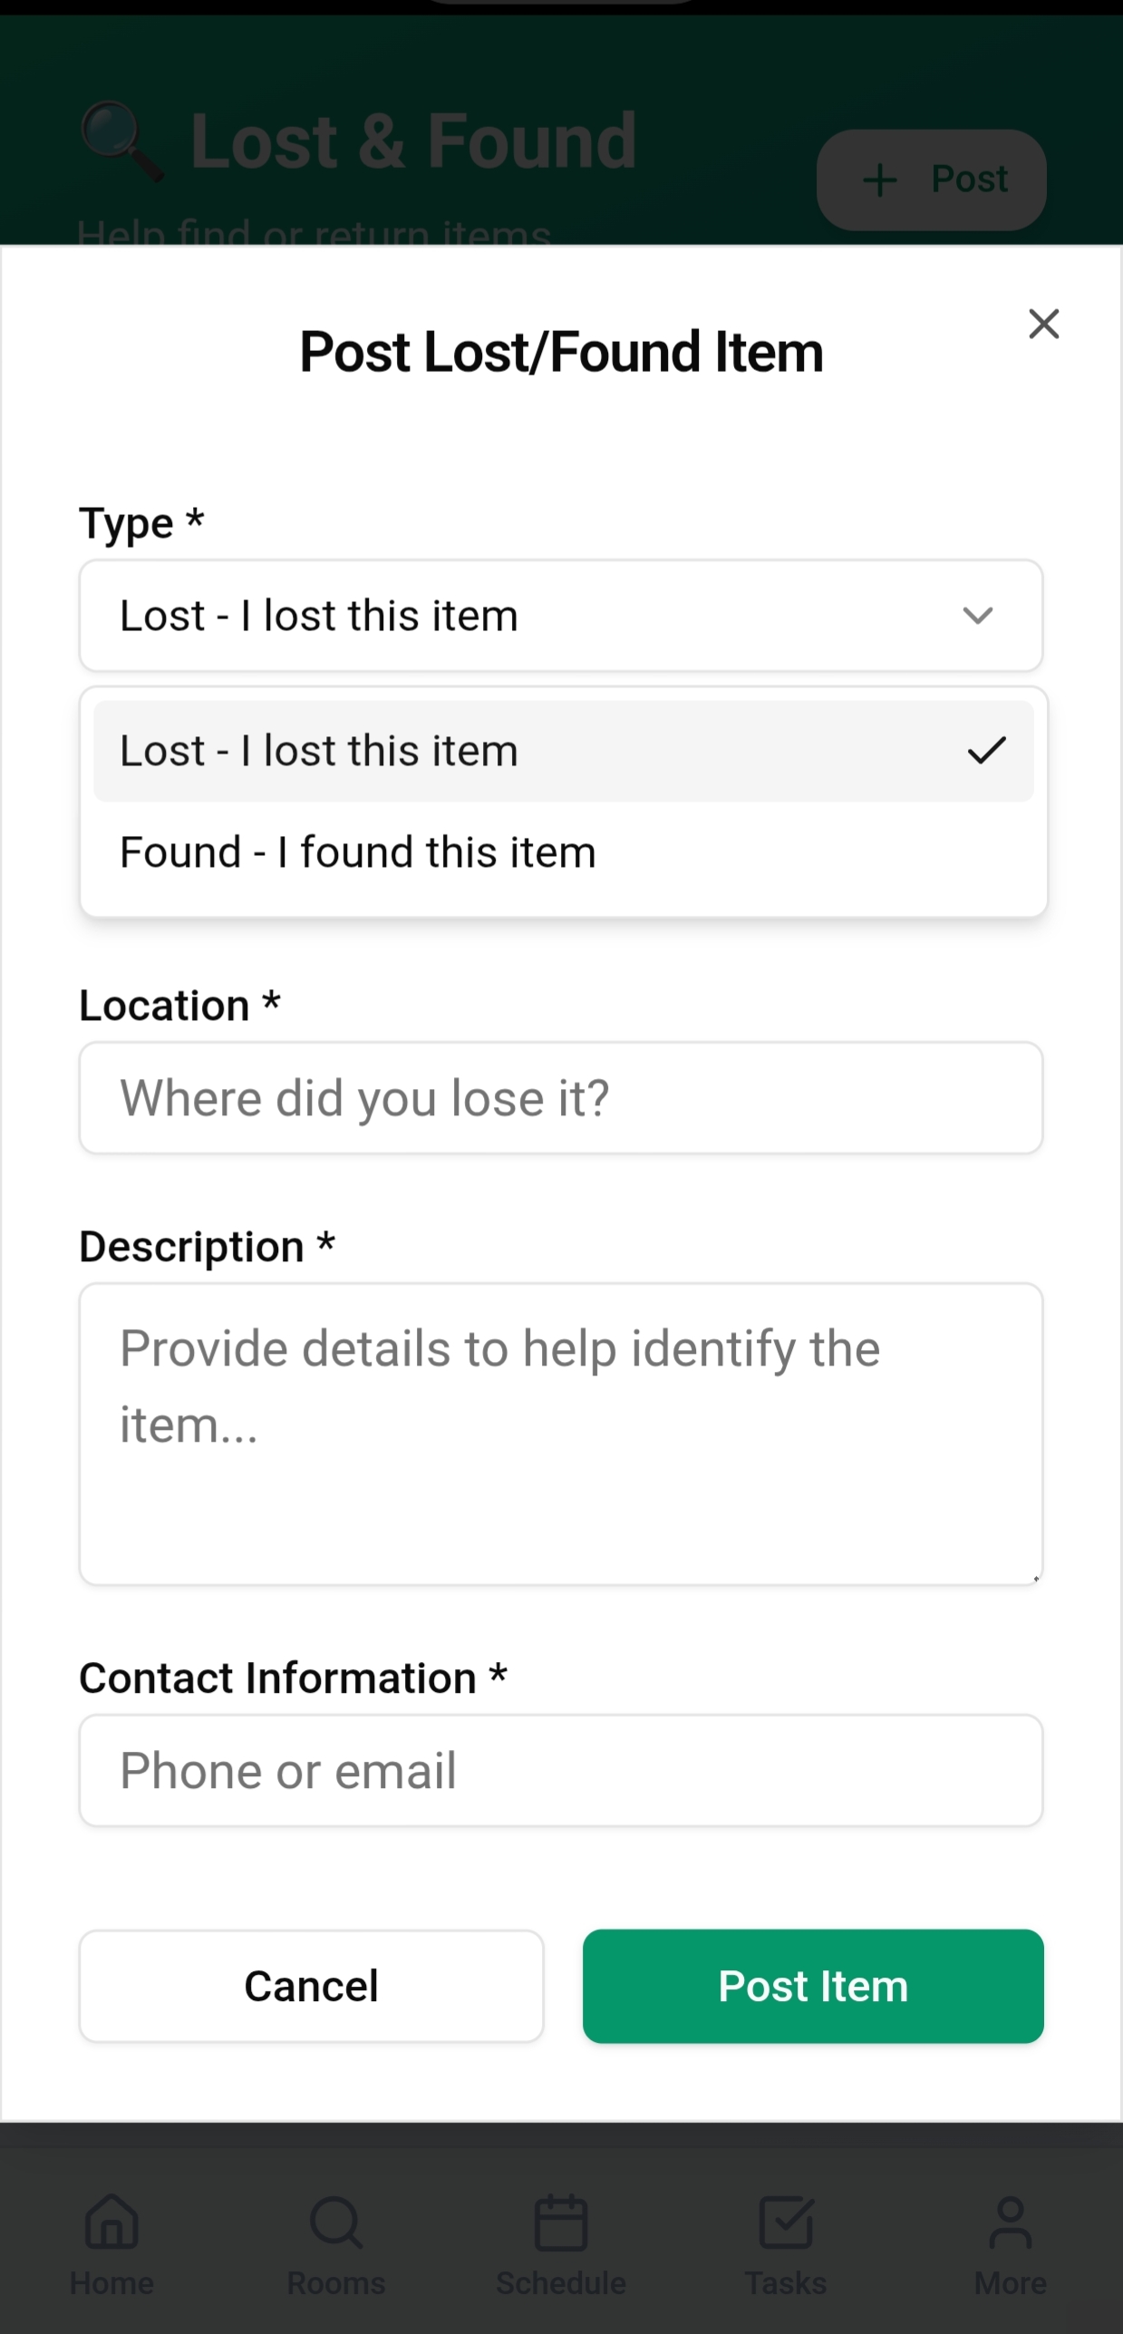
Task: Click the Post Lost/Found Item heading
Action: point(561,352)
